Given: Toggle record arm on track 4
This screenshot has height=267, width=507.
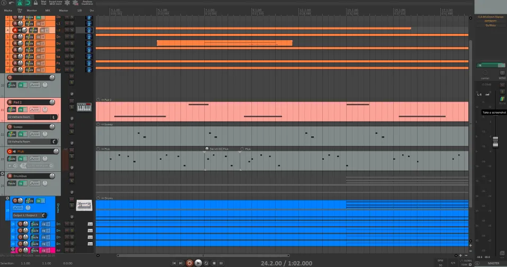Looking at the screenshot, I should [x=15, y=30].
